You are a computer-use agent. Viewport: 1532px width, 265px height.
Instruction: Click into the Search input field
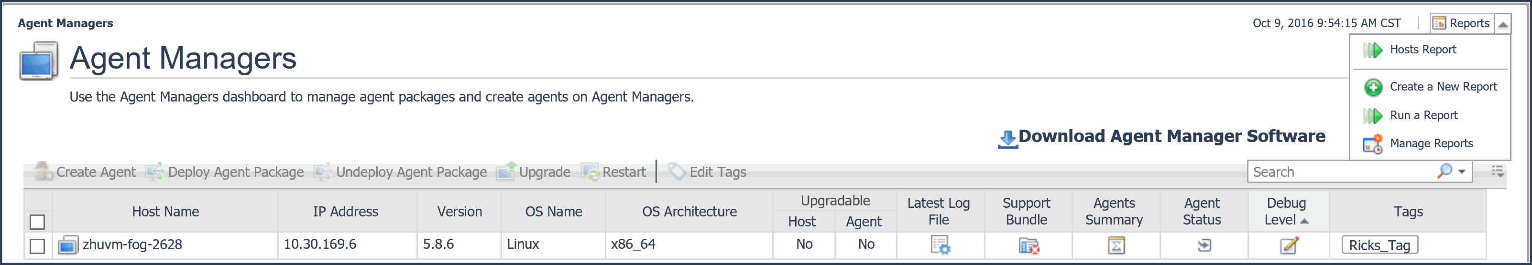[x=1338, y=172]
